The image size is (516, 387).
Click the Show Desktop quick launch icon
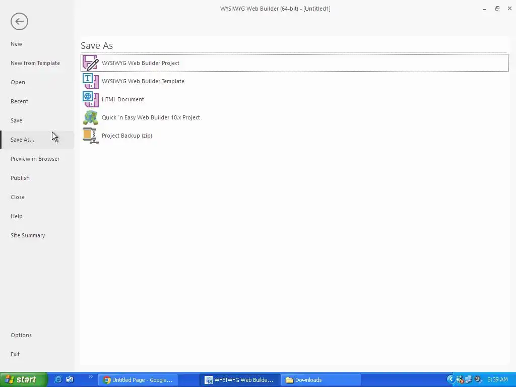[70, 379]
